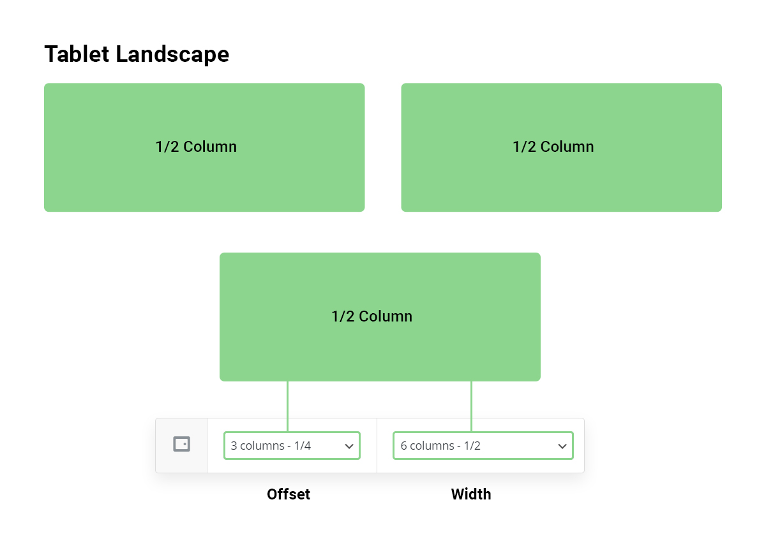Click the Offset label below the toolbar
Image resolution: width=766 pixels, height=539 pixels.
click(x=289, y=494)
